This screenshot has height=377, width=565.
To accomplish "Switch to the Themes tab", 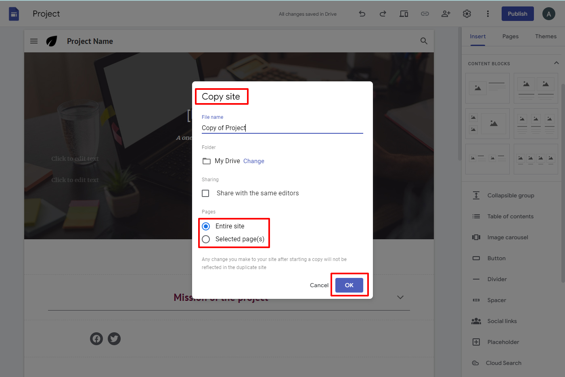I will click(x=546, y=36).
